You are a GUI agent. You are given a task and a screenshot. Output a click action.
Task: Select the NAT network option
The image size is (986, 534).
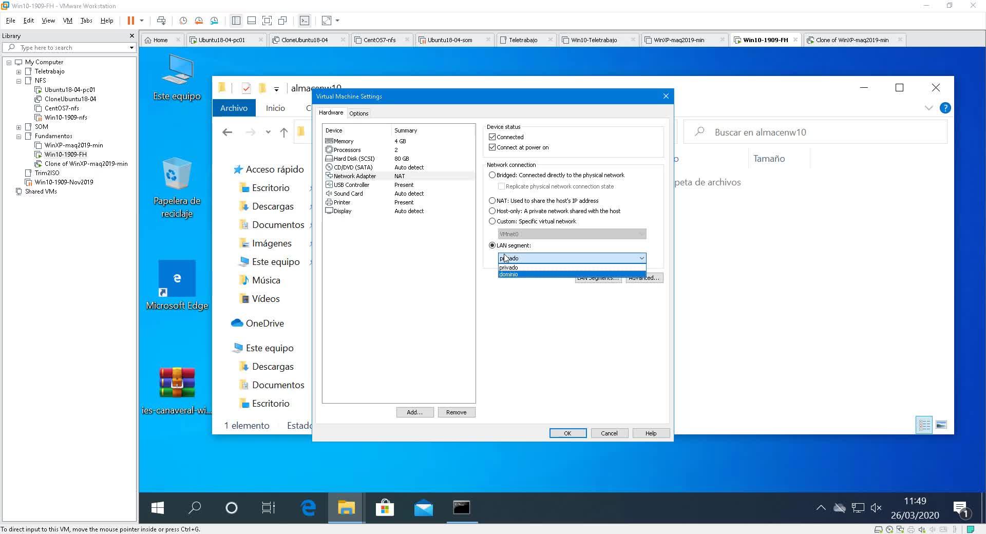click(x=492, y=201)
